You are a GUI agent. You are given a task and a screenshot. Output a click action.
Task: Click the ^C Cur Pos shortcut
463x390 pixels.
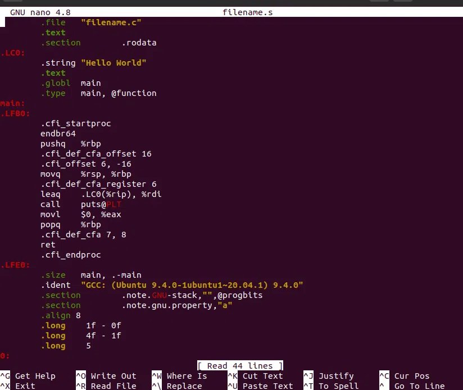tap(405, 376)
